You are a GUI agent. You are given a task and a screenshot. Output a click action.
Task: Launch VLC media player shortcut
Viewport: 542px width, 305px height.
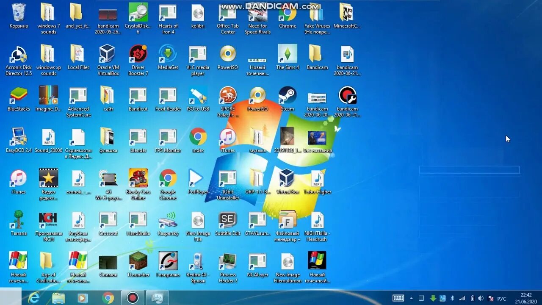(x=198, y=55)
